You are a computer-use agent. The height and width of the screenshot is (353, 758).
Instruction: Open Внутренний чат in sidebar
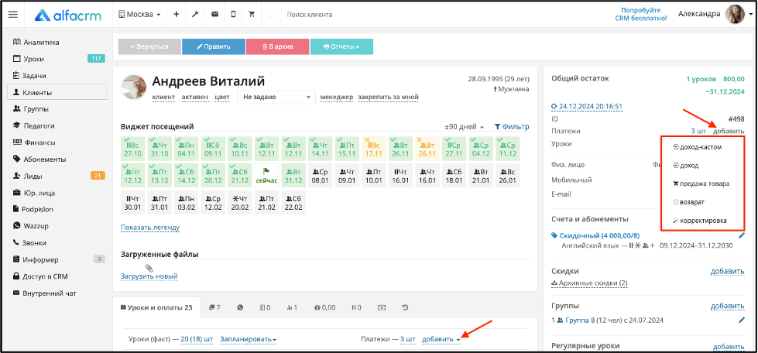(x=50, y=293)
